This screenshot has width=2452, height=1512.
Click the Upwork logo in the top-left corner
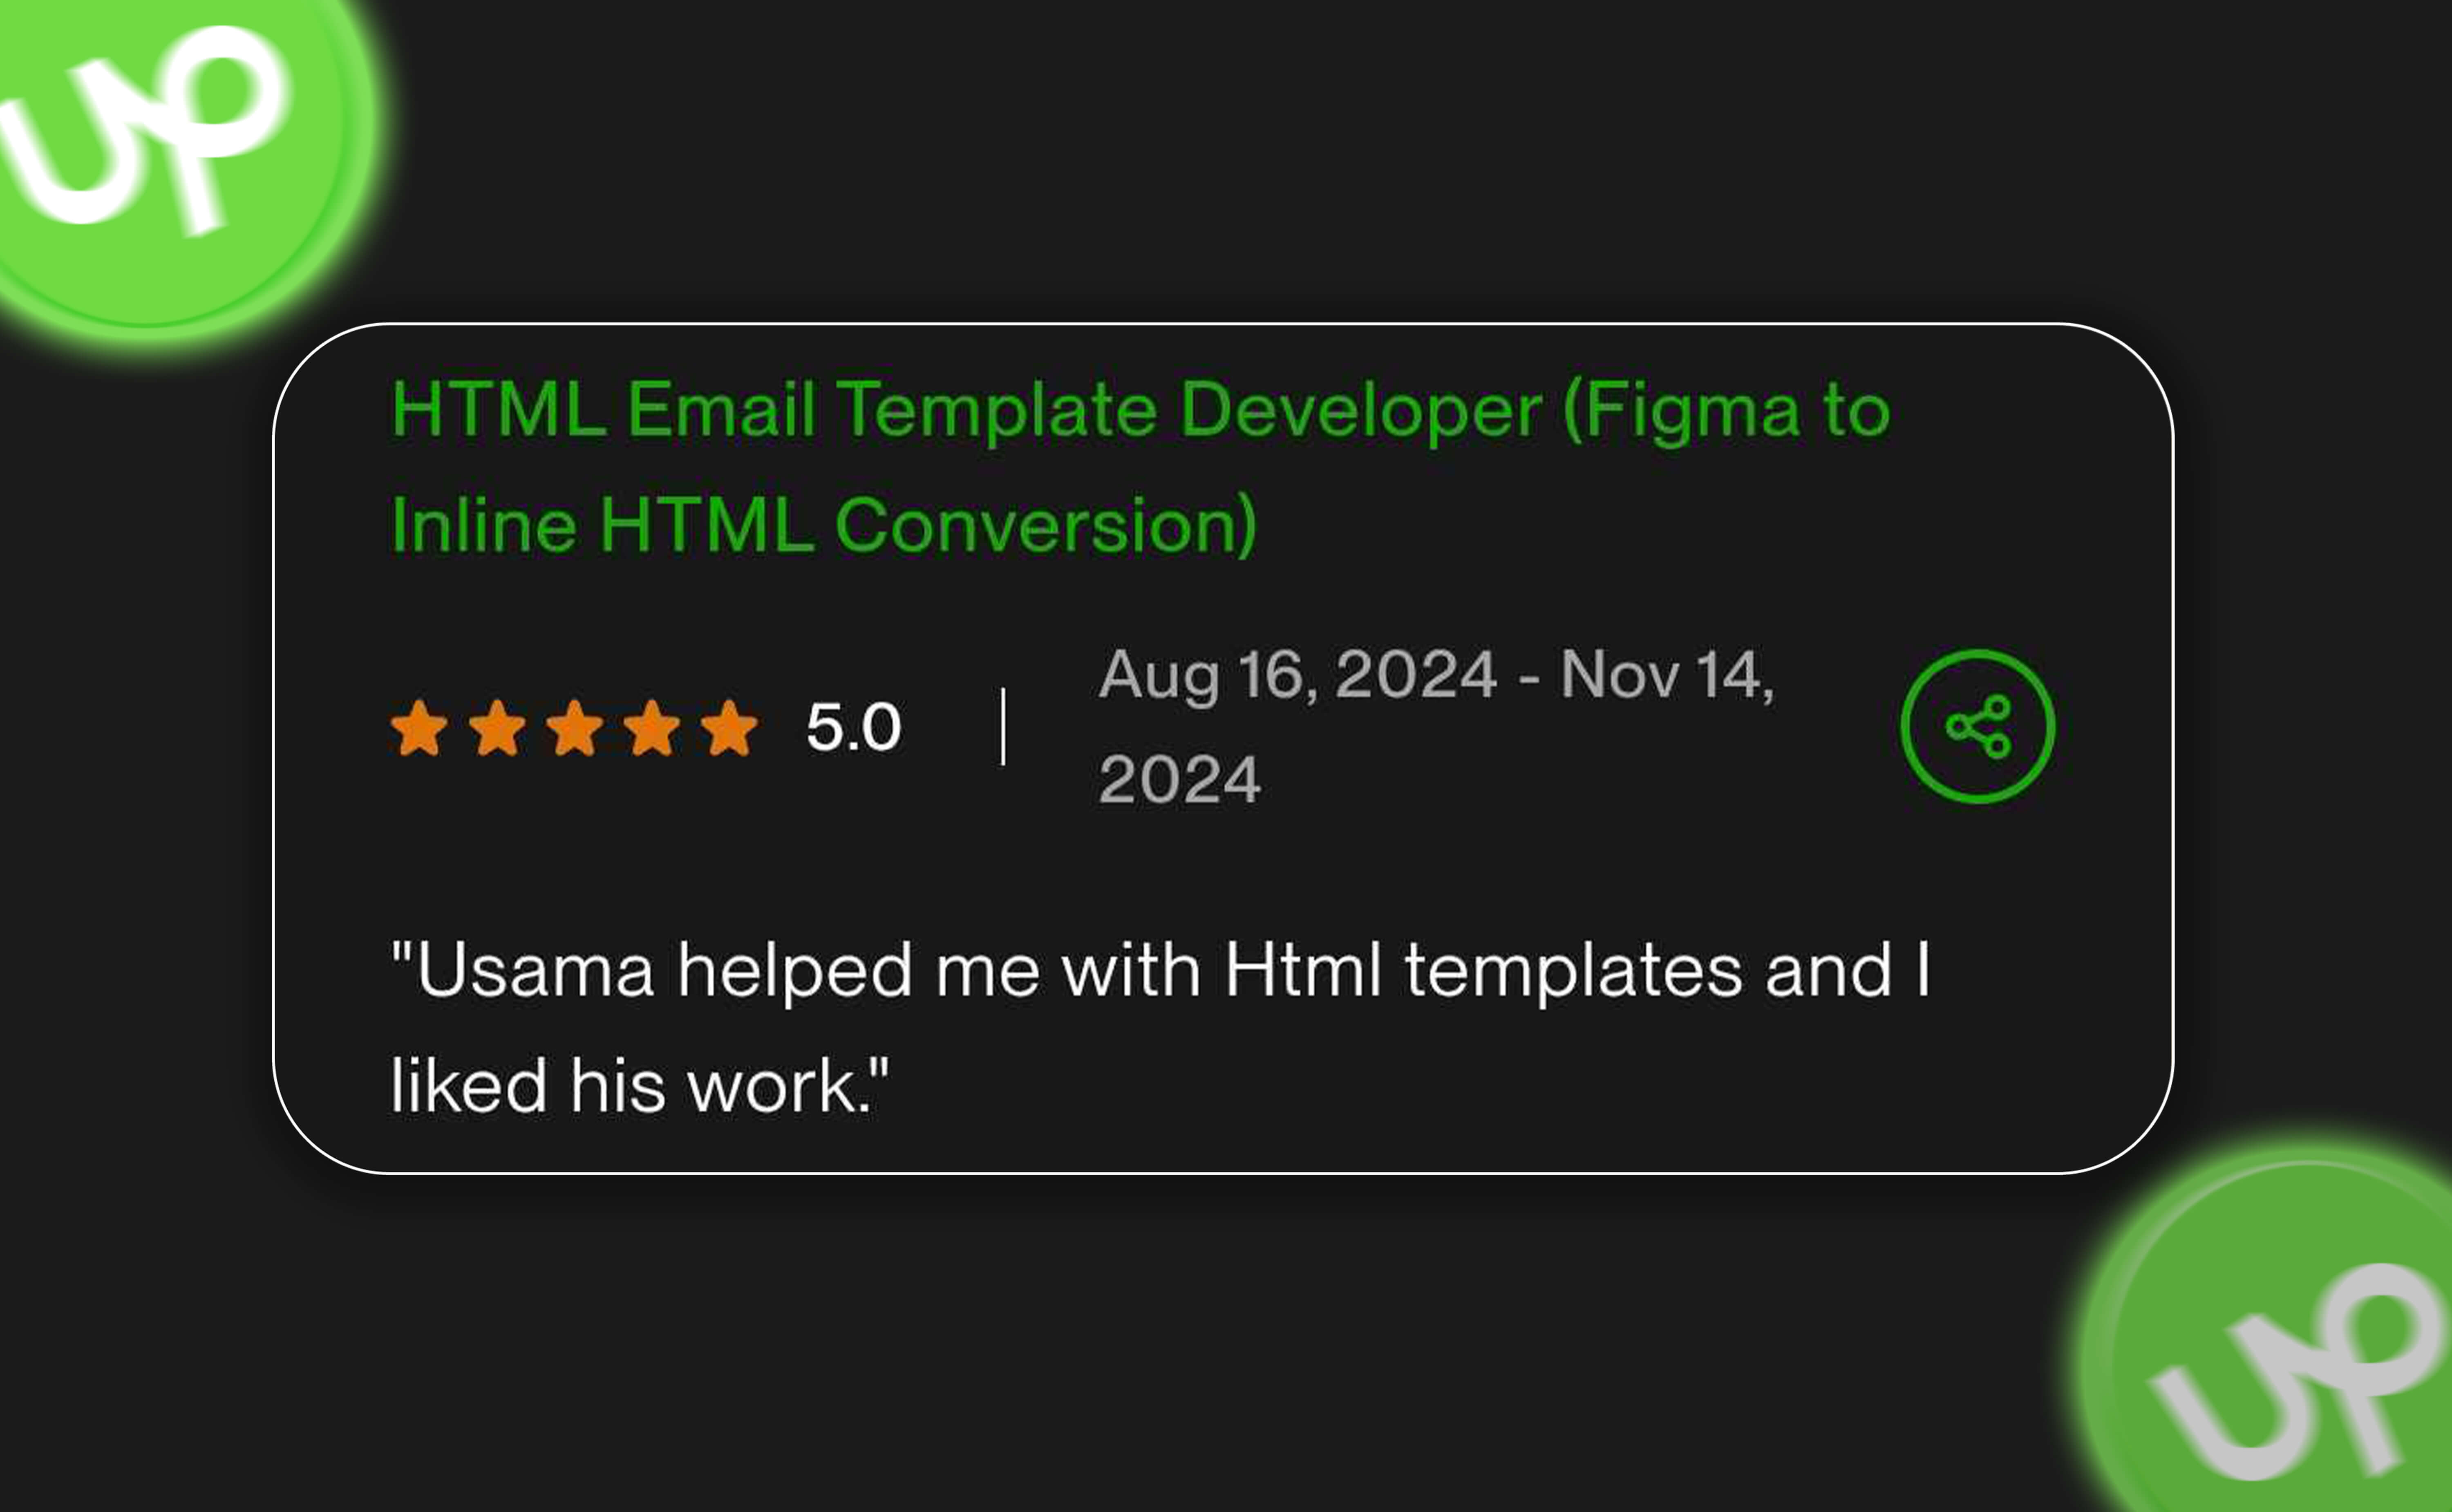(150, 130)
